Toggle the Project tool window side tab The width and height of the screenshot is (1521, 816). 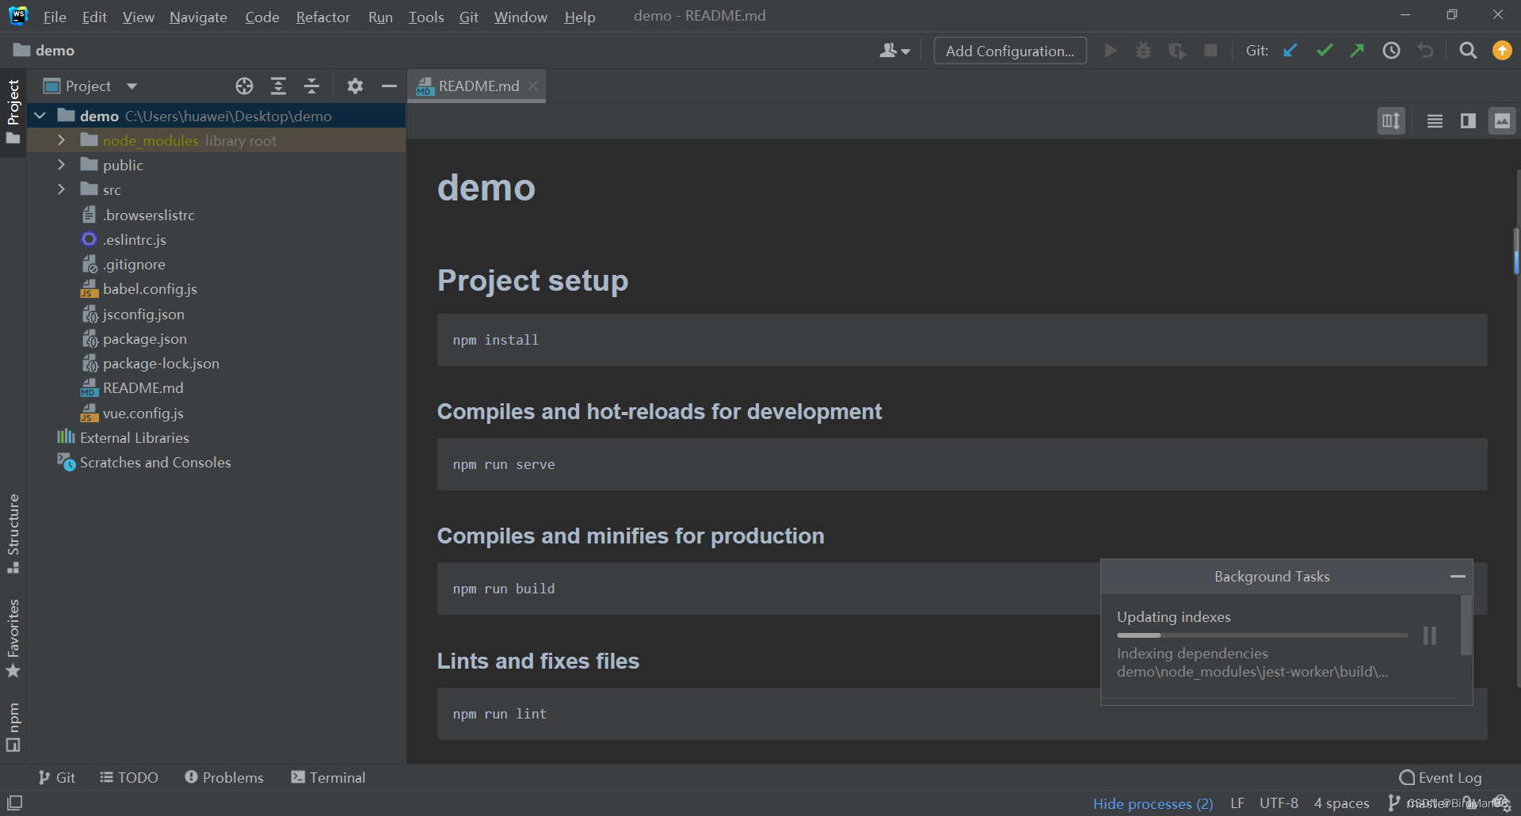[13, 112]
